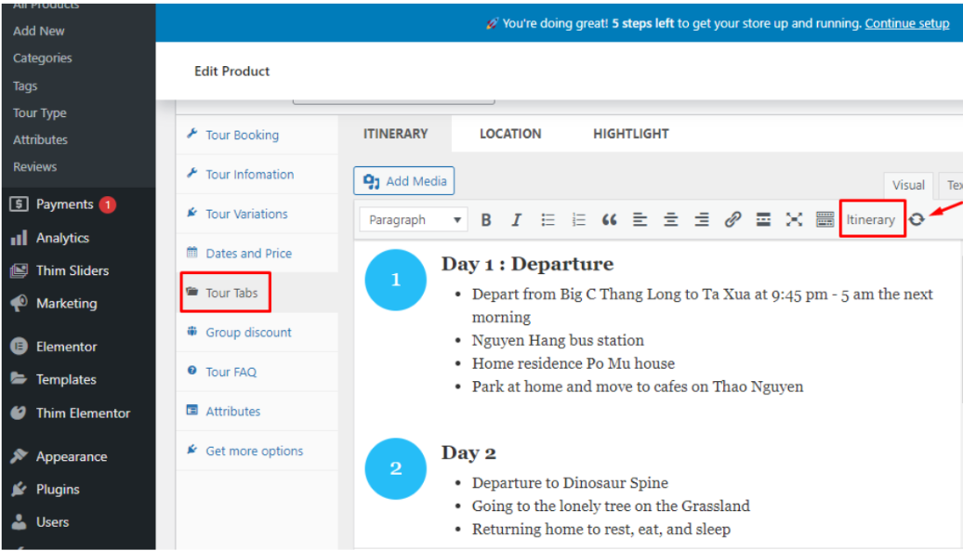
Task: Open the Plugins menu
Action: (x=58, y=490)
